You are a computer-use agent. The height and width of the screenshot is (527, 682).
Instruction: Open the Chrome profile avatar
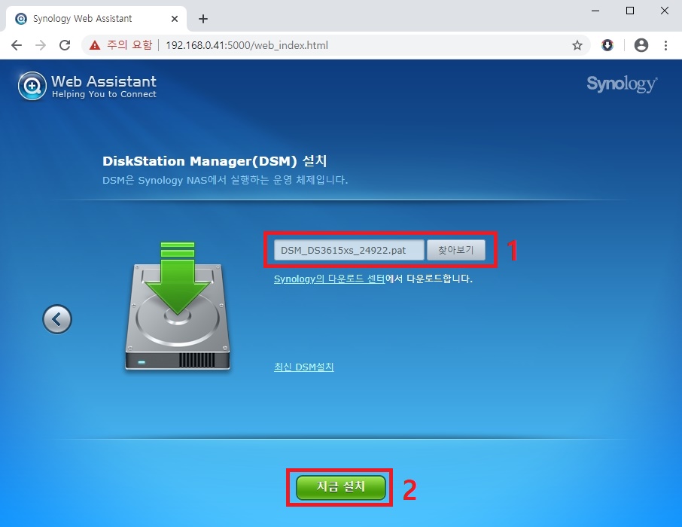[x=641, y=45]
